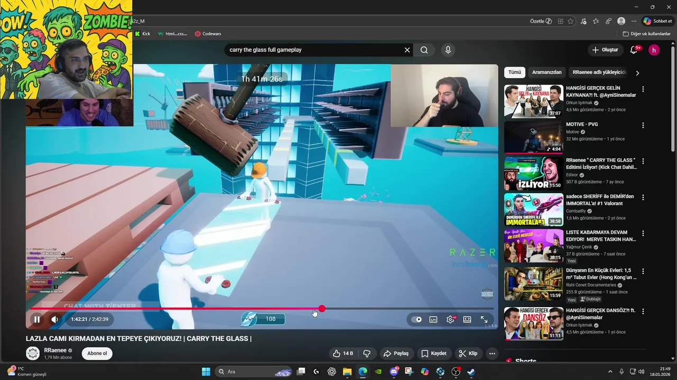Switch to theater mode view
The height and width of the screenshot is (380, 677).
tap(467, 319)
